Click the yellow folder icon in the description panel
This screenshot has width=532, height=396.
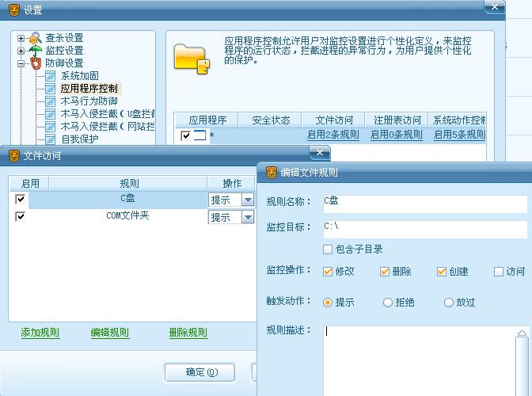(192, 59)
